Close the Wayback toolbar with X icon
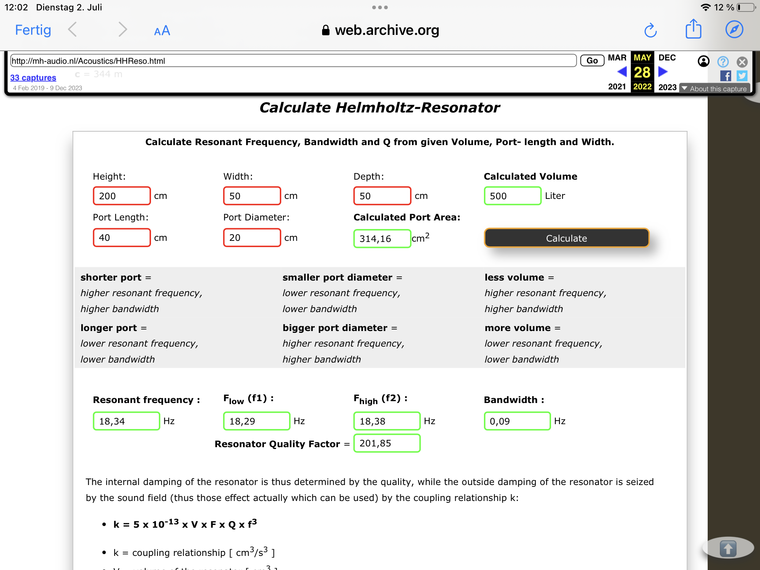 [742, 62]
